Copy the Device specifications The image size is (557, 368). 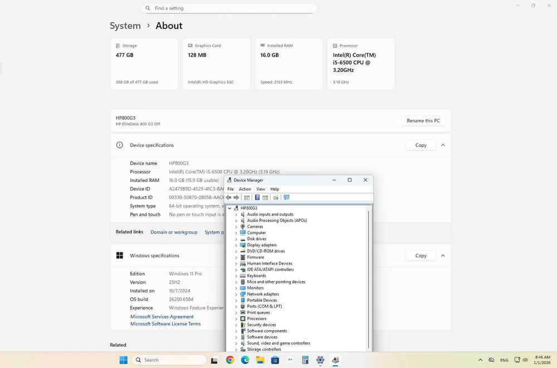421,145
